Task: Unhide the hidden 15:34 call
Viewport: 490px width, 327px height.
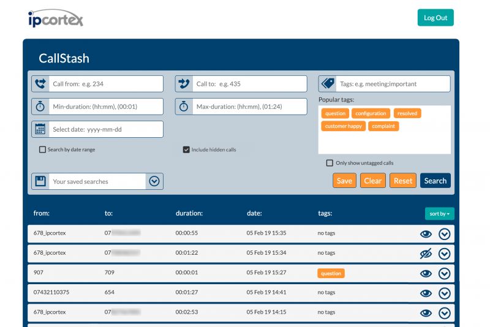Action: pos(426,254)
